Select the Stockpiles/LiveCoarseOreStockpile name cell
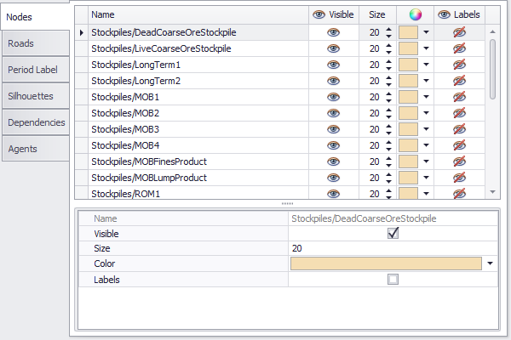This screenshot has width=511, height=340. [198, 48]
